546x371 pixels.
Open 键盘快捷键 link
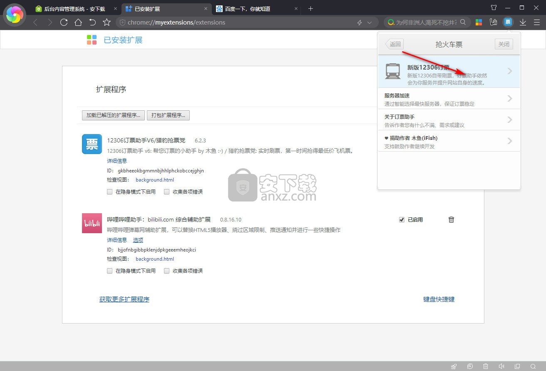pos(439,299)
